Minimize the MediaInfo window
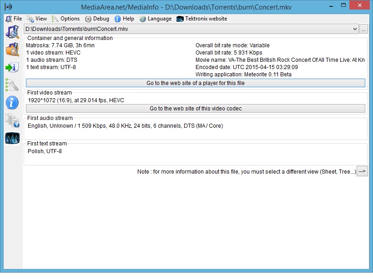 tap(331, 6)
